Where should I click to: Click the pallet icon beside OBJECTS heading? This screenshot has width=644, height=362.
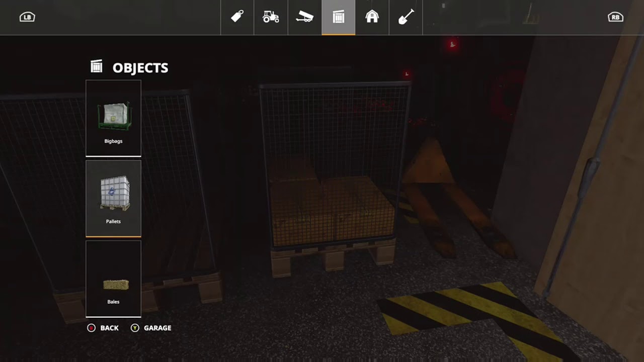coord(96,66)
